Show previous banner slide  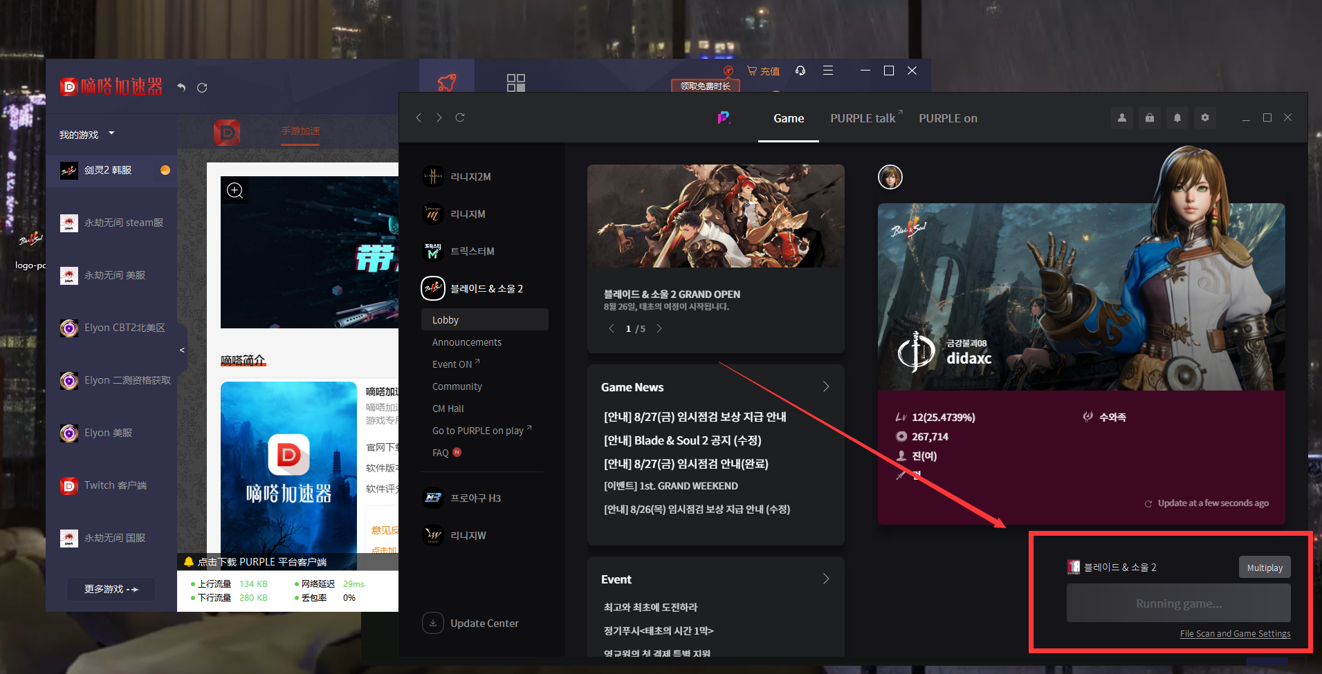(x=612, y=328)
